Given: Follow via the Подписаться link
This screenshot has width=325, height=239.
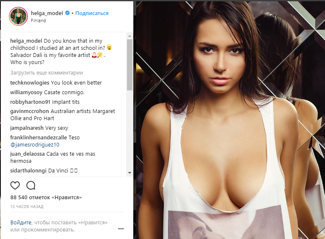Looking at the screenshot, I should 92,13.
